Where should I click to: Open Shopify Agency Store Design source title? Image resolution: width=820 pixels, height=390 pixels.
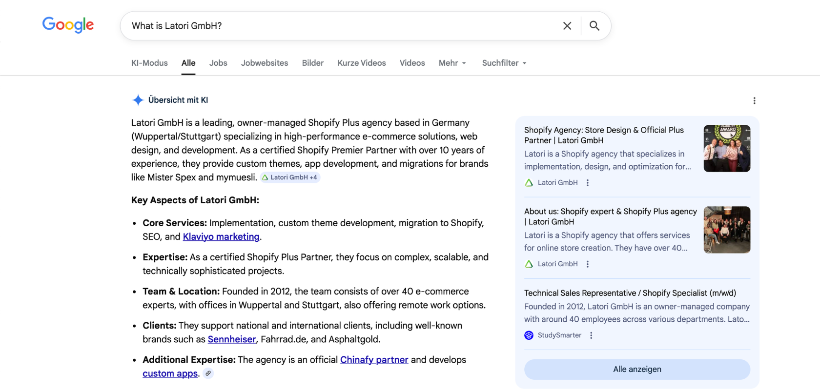coord(604,135)
